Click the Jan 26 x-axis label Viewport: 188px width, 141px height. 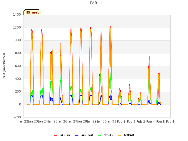coord(62,121)
